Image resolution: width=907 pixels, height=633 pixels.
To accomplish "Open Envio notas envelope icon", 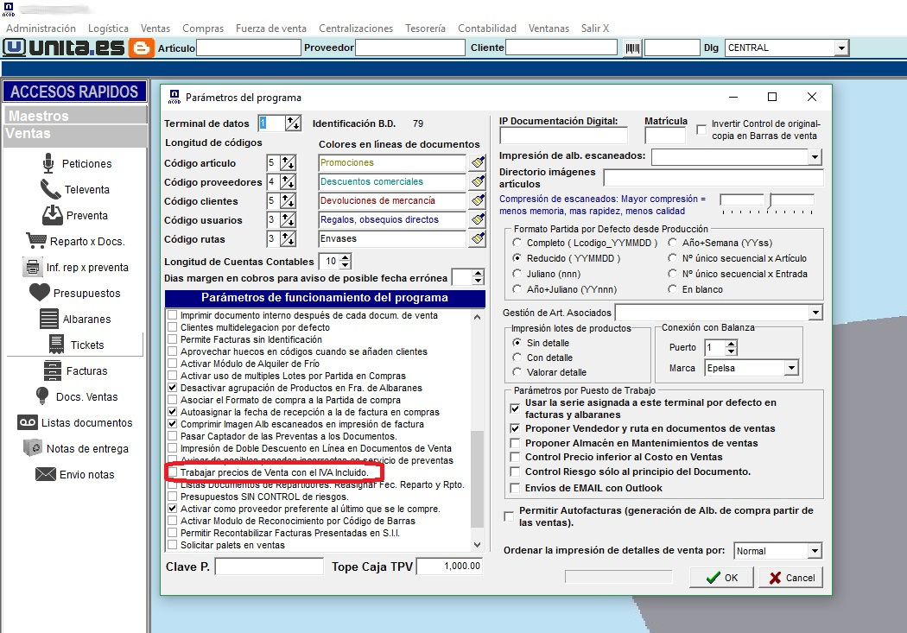I will point(46,474).
